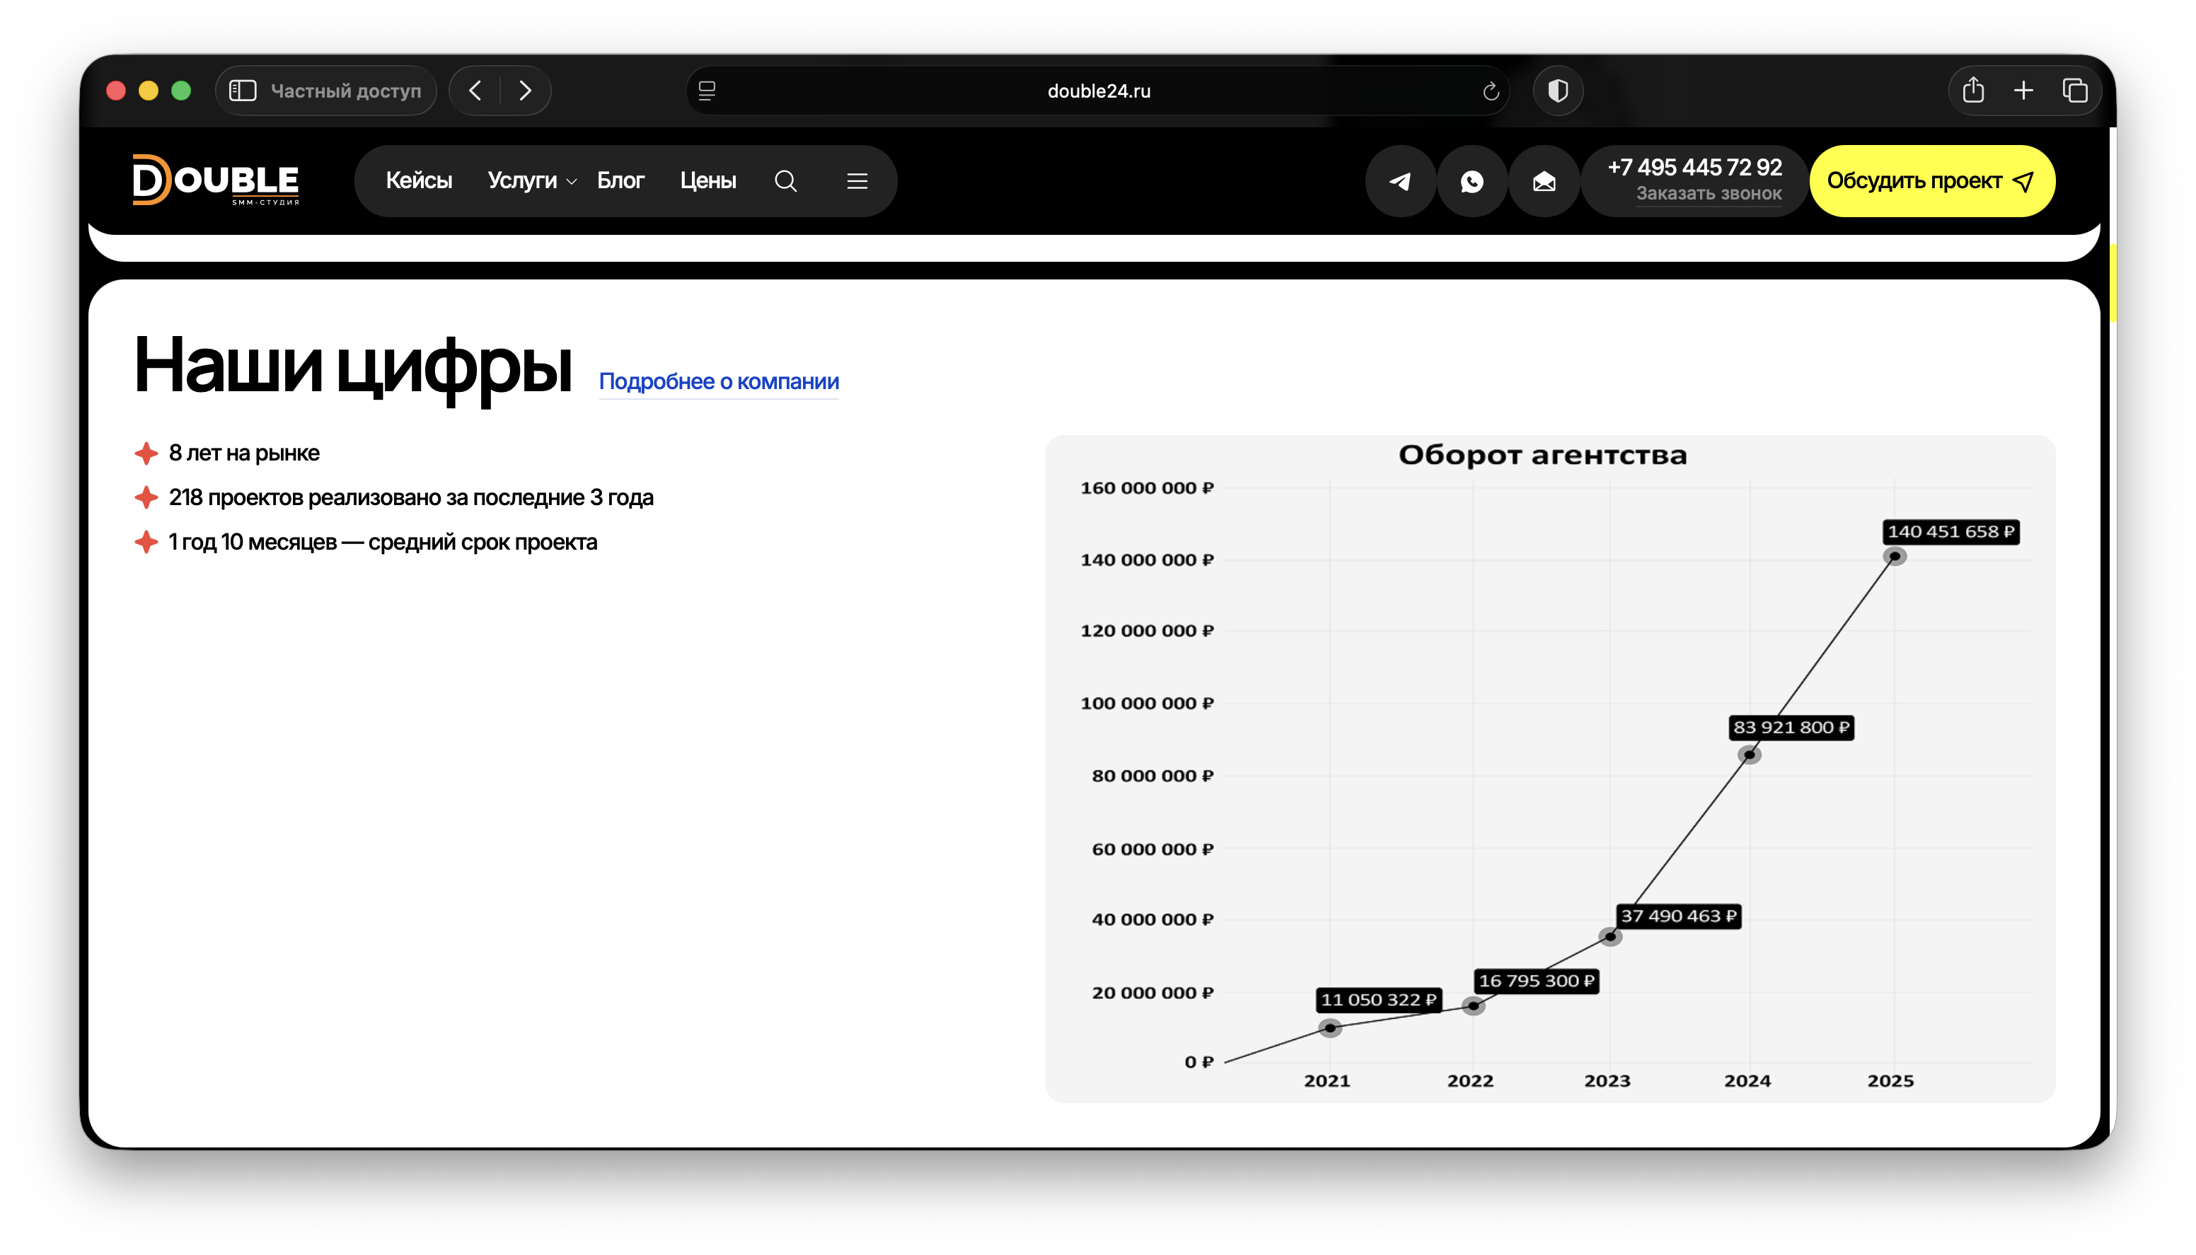Image resolution: width=2196 pixels, height=1255 pixels.
Task: Click the email envelope icon
Action: pyautogui.click(x=1544, y=181)
